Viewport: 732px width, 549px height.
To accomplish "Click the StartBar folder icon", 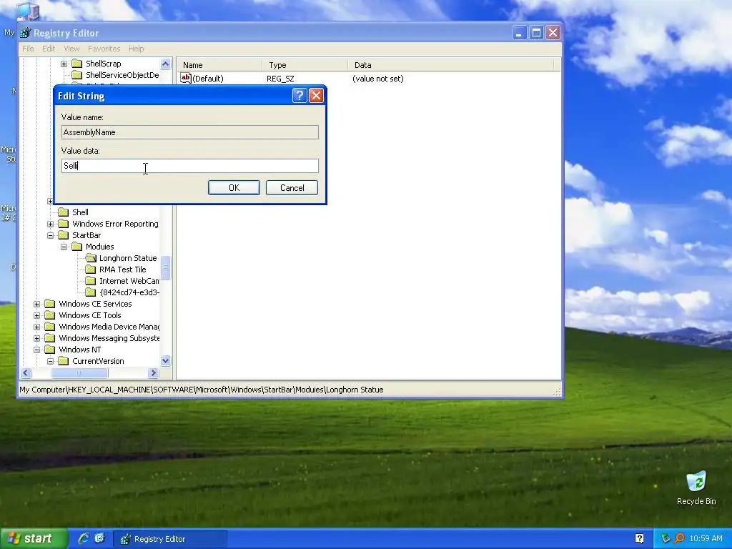I will [x=64, y=235].
